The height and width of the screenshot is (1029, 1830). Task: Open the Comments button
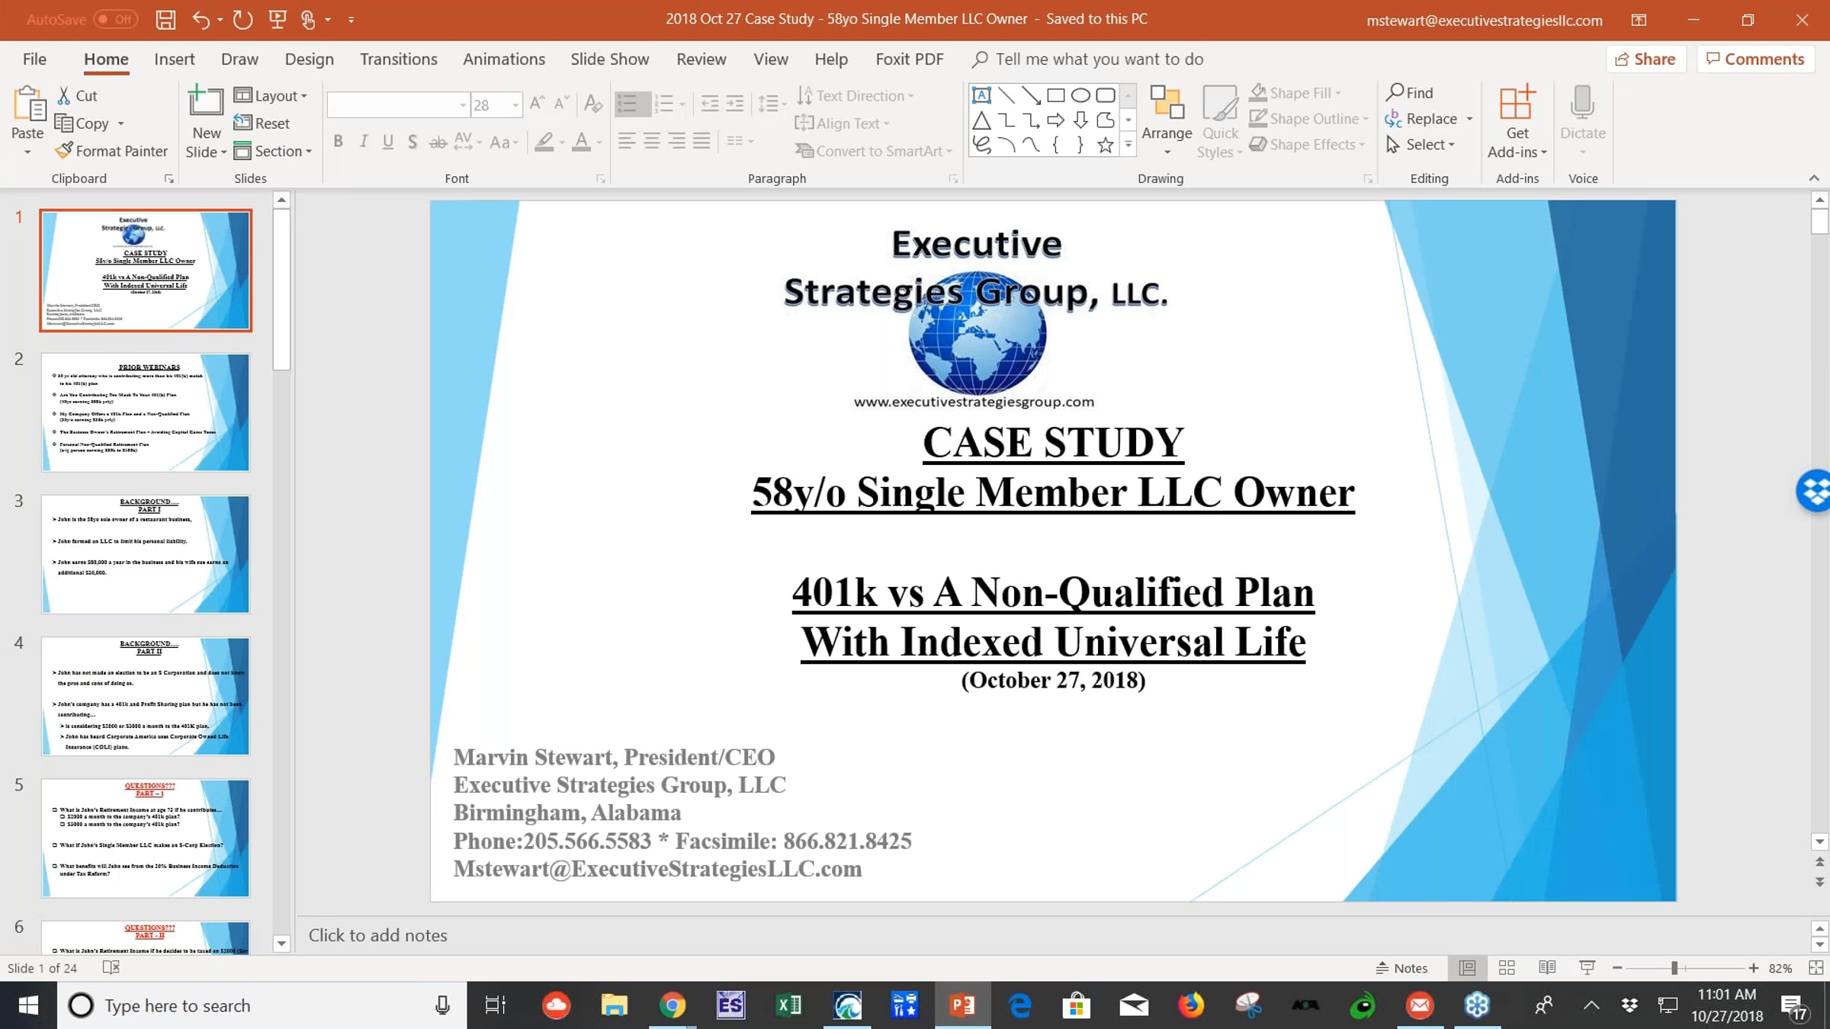(x=1755, y=59)
